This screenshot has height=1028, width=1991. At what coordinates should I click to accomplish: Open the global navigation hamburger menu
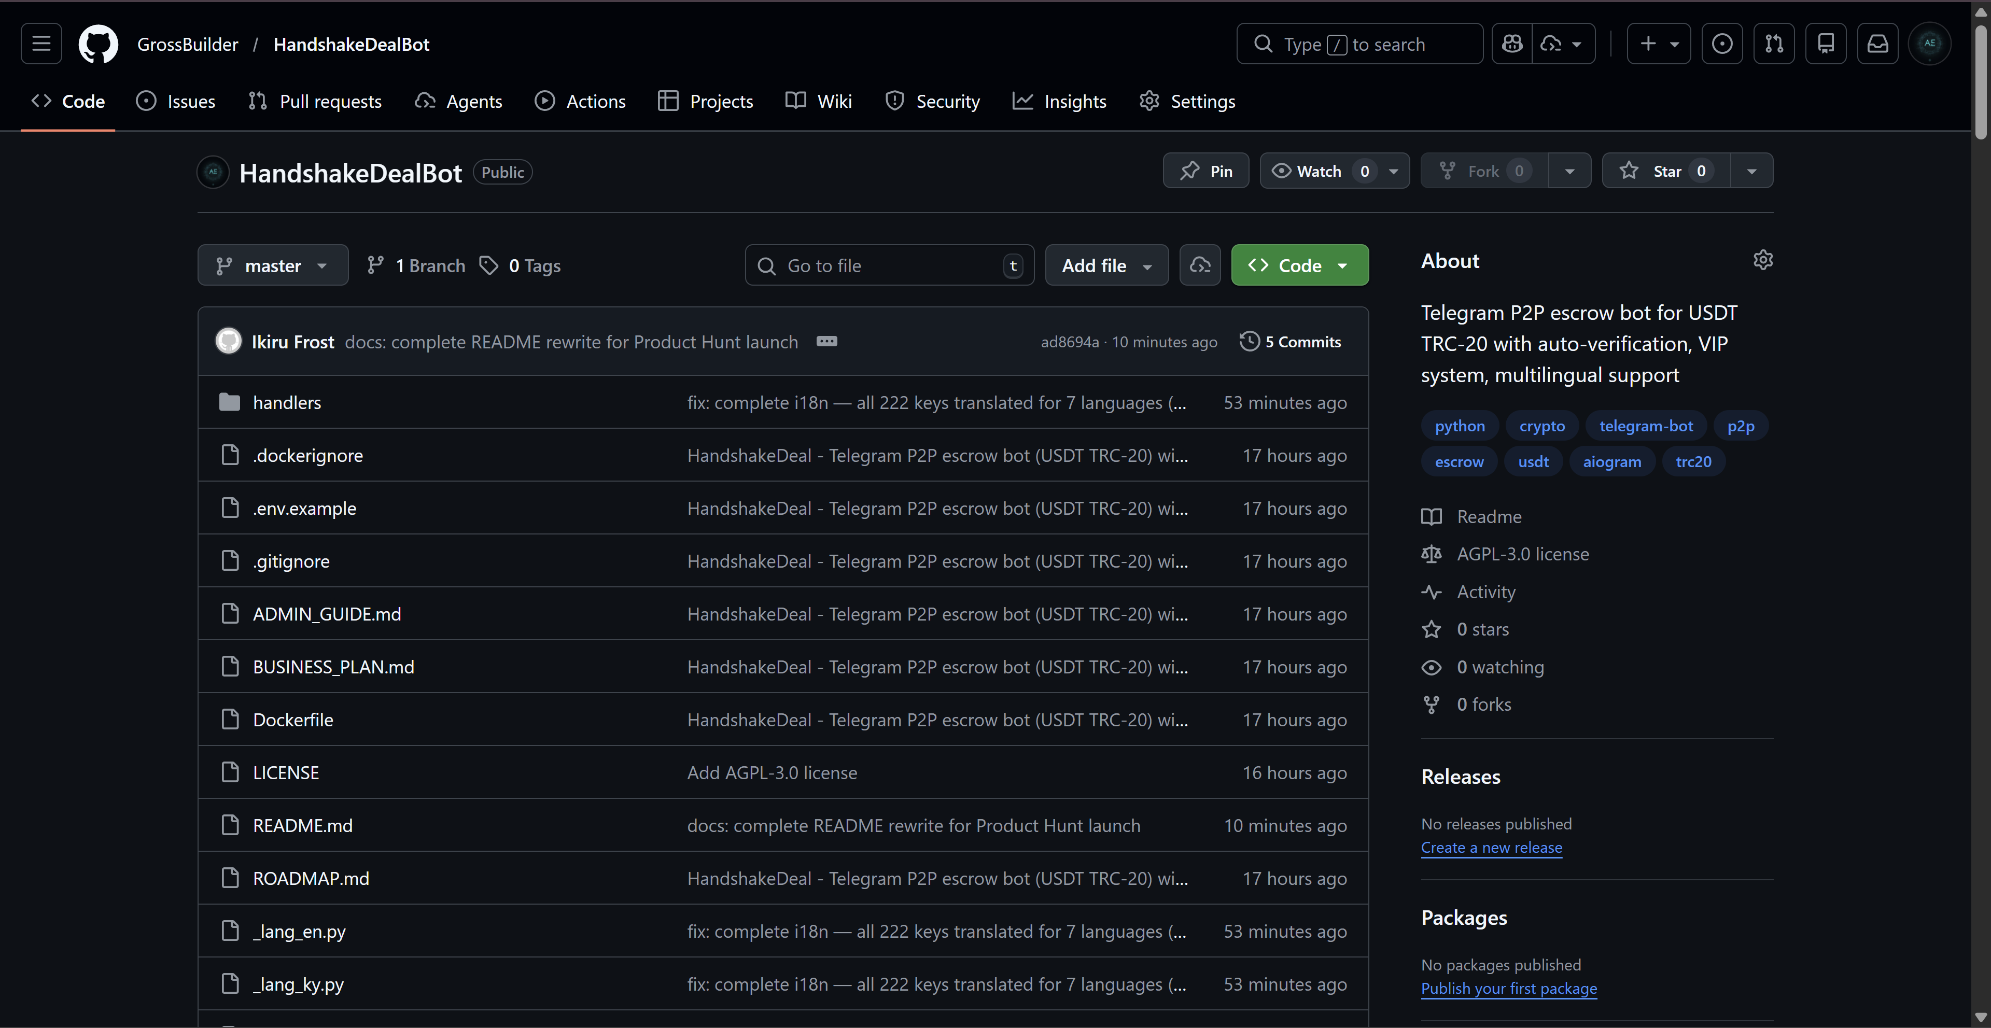[x=41, y=43]
